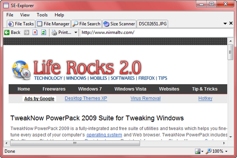The width and height of the screenshot is (237, 158).
Task: Switch to the File Tasks tab
Action: pos(21,24)
